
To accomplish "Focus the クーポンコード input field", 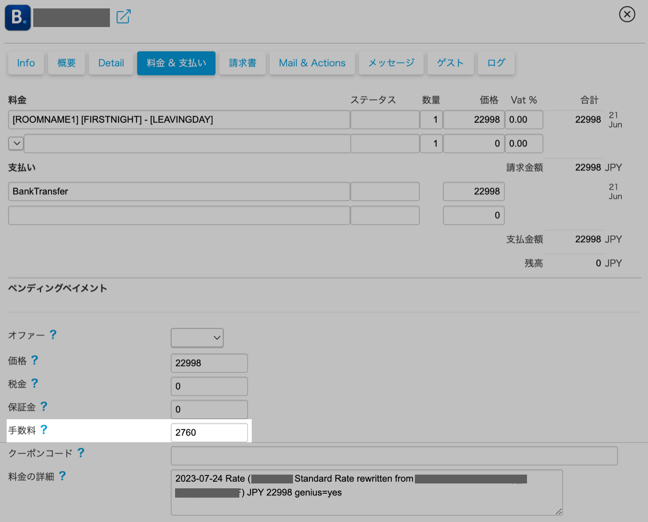I will tap(394, 456).
